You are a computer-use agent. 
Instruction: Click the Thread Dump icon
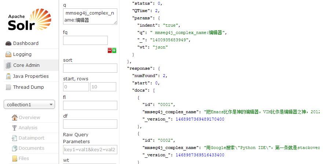click(x=8, y=87)
